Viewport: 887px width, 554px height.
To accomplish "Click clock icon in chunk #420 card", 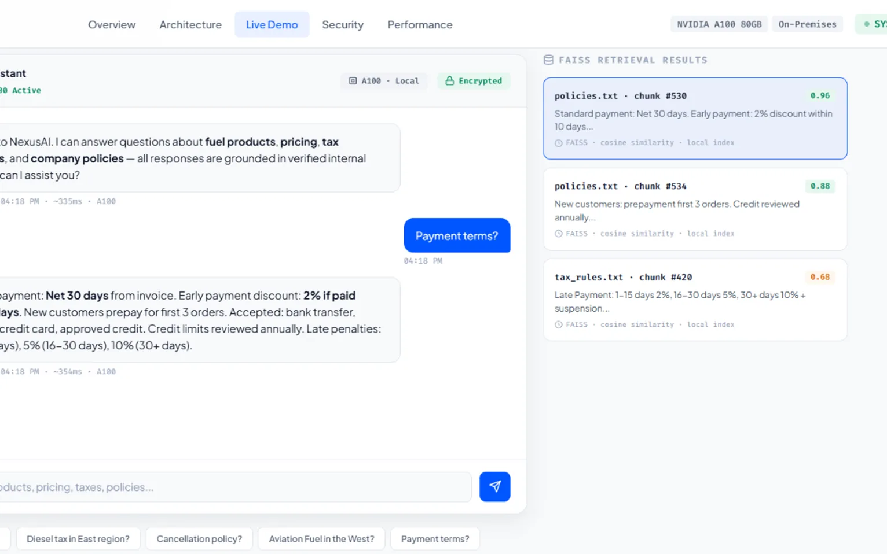I will 559,324.
